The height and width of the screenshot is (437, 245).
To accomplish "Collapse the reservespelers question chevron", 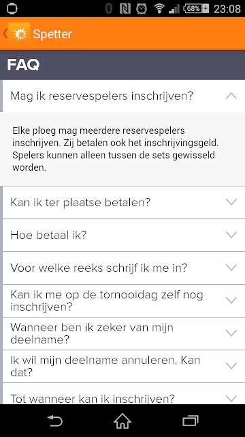I will (231, 96).
